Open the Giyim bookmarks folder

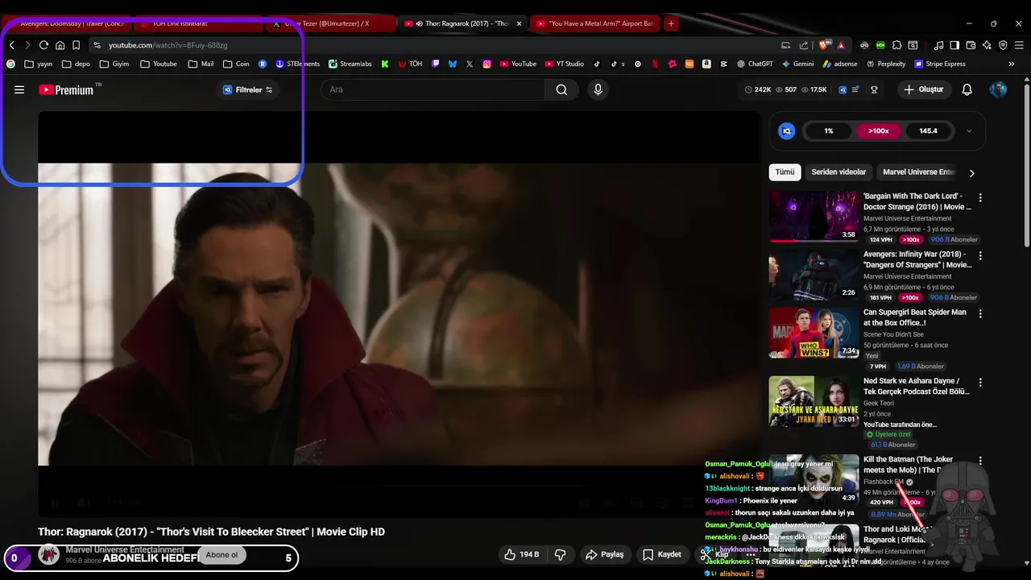(x=114, y=64)
